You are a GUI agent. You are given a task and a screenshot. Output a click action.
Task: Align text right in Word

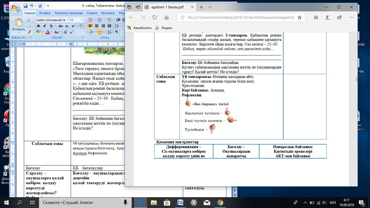[x=103, y=26]
